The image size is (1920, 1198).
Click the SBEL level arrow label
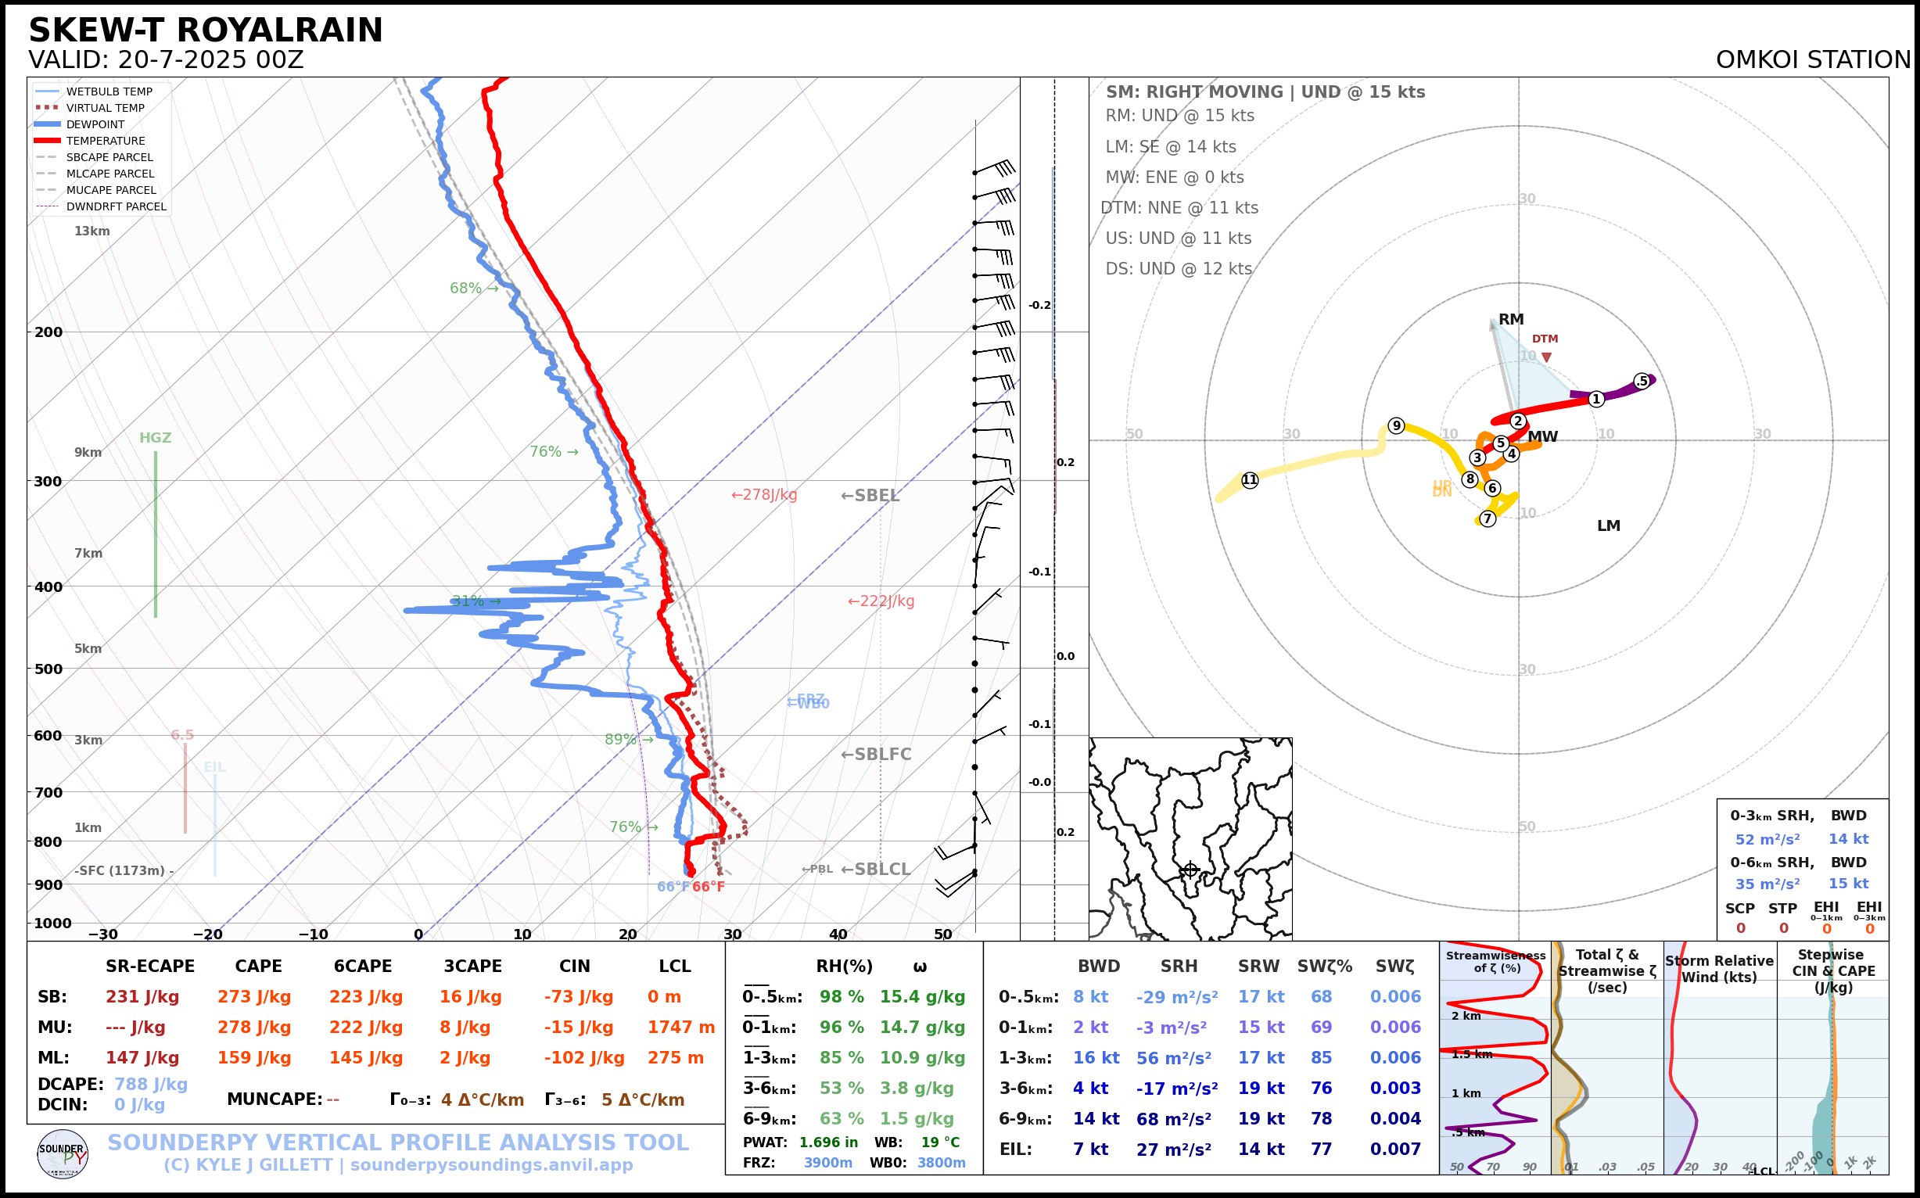point(870,496)
